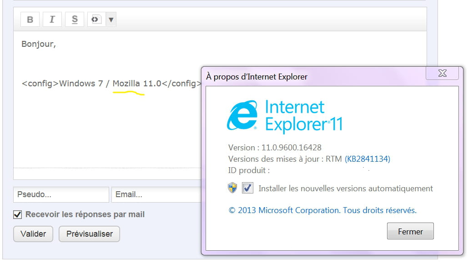Viewport: 468px width, 263px height.
Task: Apply italic formatting in the editor toolbar
Action: click(52, 20)
